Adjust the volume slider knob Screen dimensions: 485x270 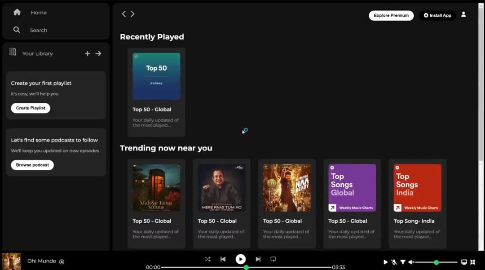pyautogui.click(x=436, y=262)
